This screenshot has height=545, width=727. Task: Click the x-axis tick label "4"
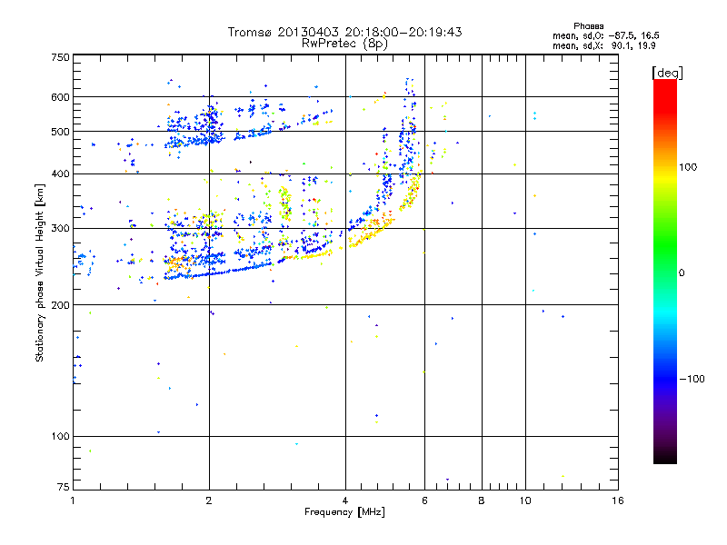pyautogui.click(x=345, y=500)
